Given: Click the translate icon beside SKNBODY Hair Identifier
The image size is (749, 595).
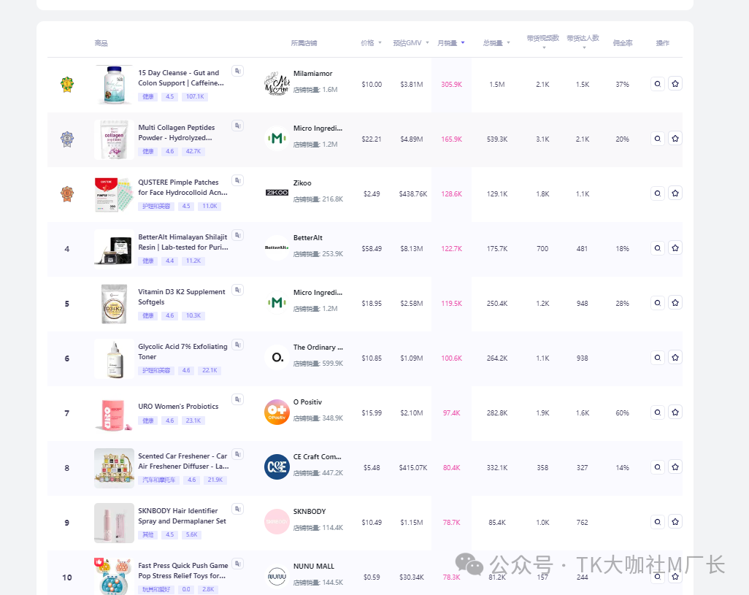Looking at the screenshot, I should click(x=237, y=509).
